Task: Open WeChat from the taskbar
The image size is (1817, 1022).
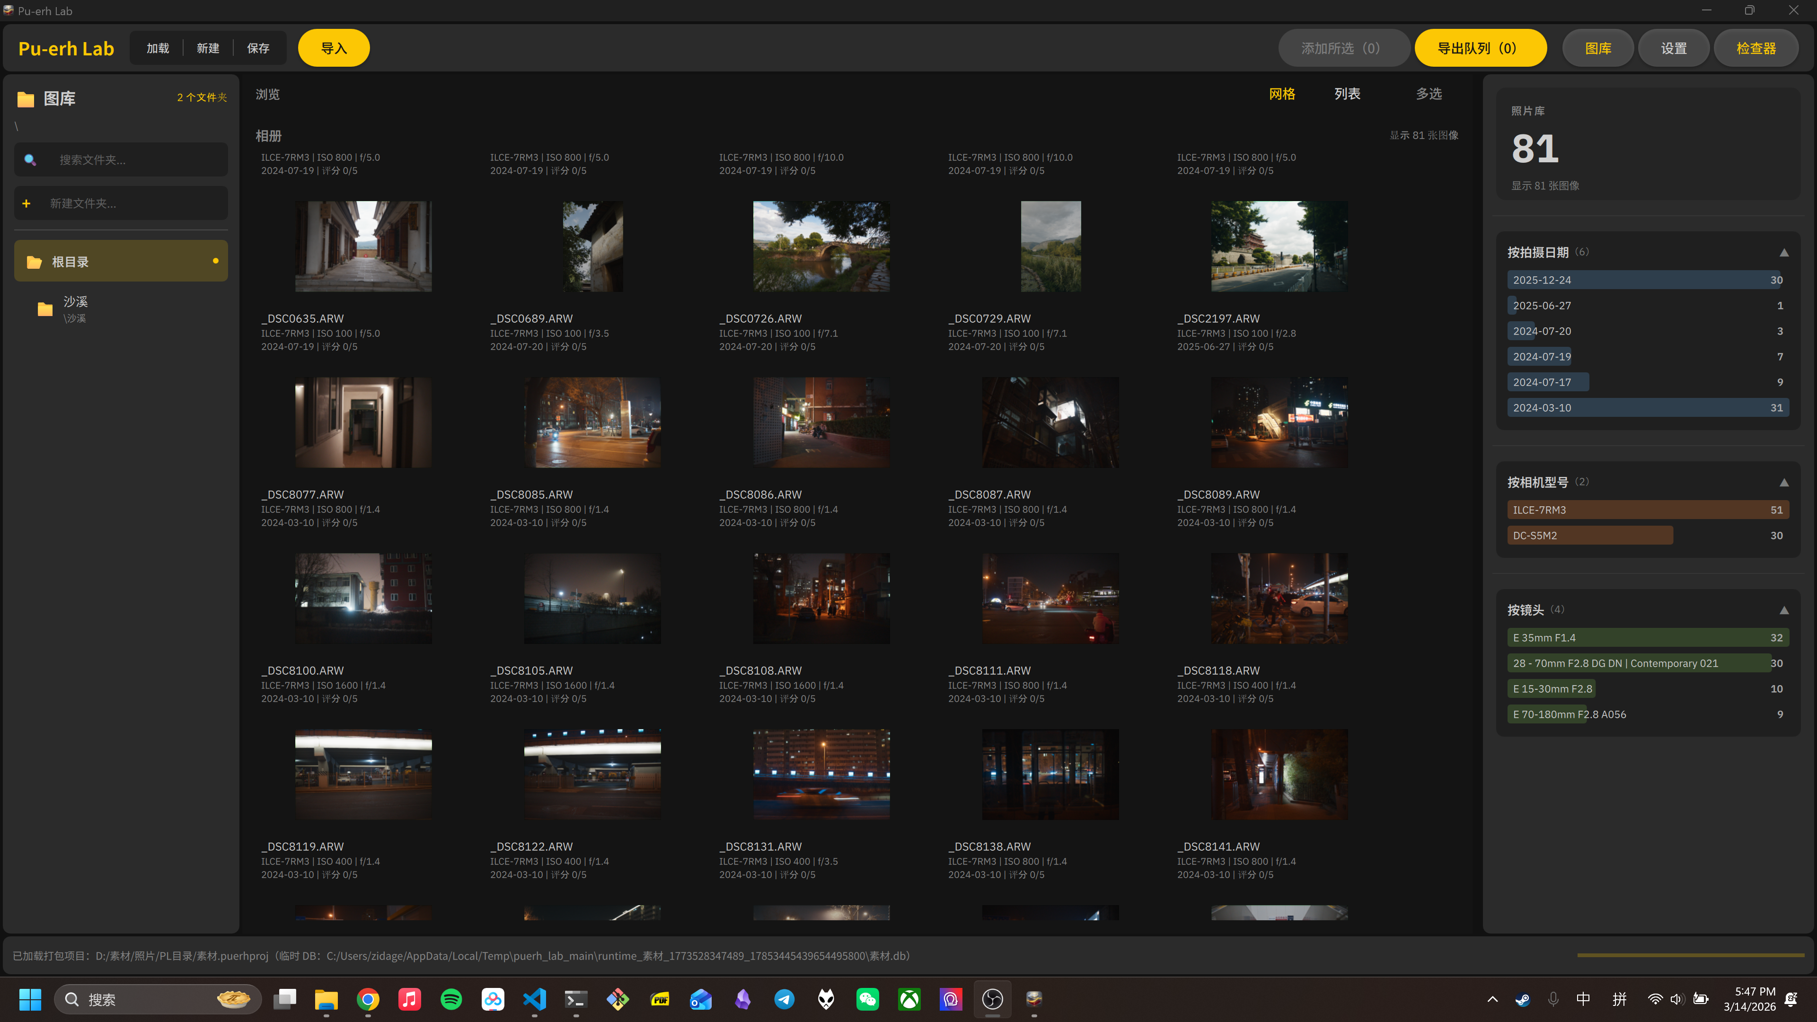Action: 868,999
